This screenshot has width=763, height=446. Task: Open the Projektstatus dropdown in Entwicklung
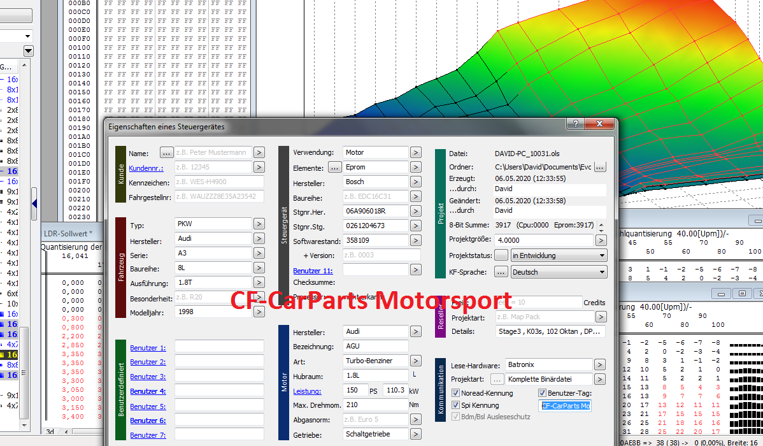(559, 255)
